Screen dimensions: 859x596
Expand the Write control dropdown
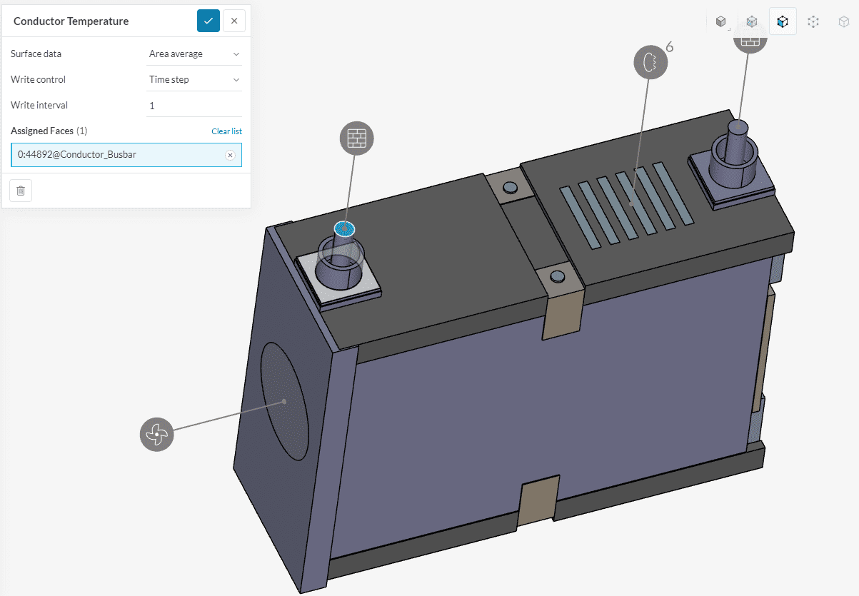(x=194, y=79)
